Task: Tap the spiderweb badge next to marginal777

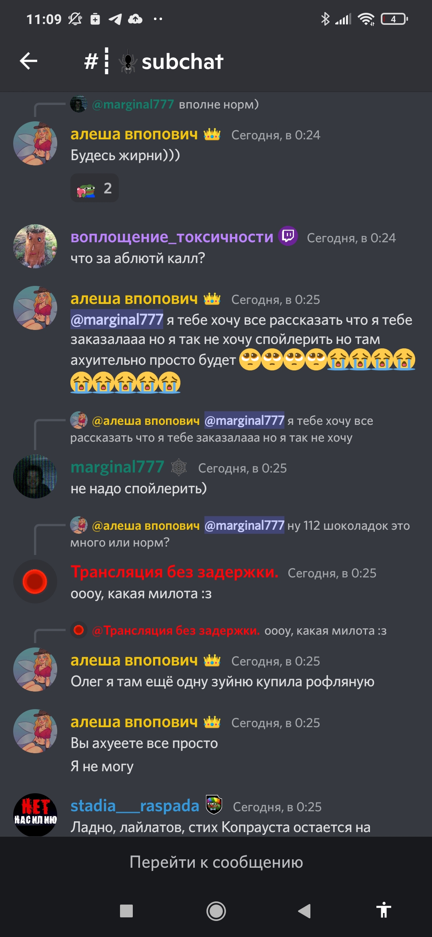Action: [x=179, y=467]
